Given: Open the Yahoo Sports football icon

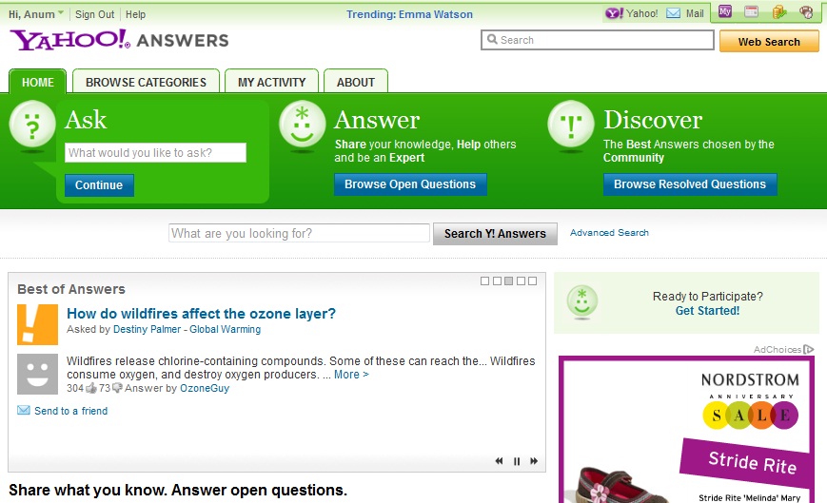Looking at the screenshot, I should point(806,11).
